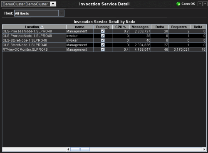Screen dimensions: 208x153
Task: Sort by the Delta header next to Messages
Action: [x=160, y=27]
